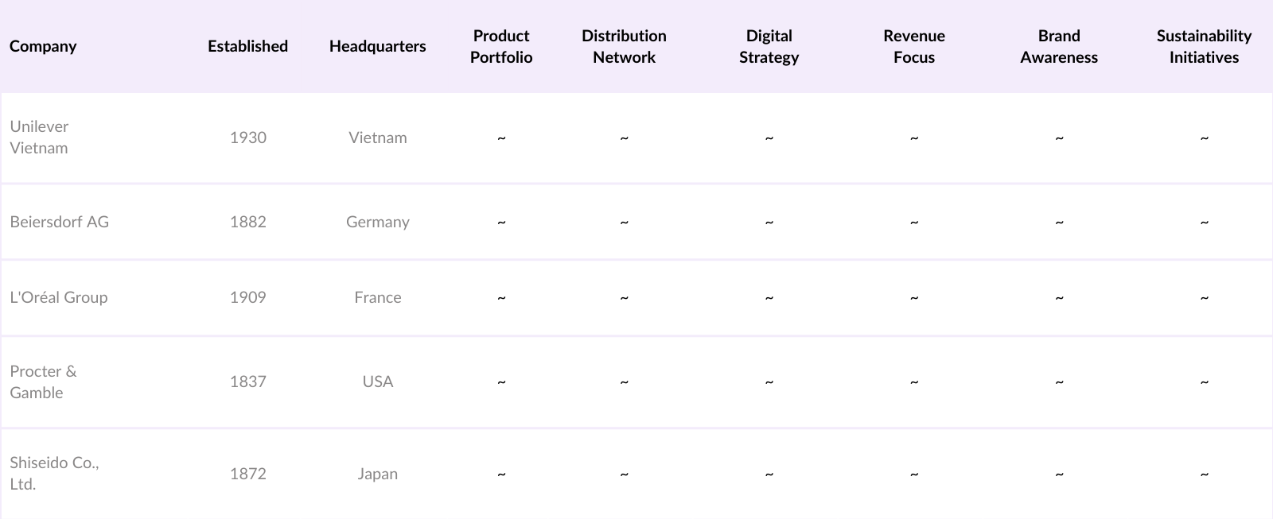Select the L'Oréal Group row name

click(59, 297)
